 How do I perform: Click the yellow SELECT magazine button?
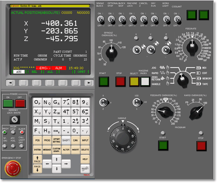point(134,81)
